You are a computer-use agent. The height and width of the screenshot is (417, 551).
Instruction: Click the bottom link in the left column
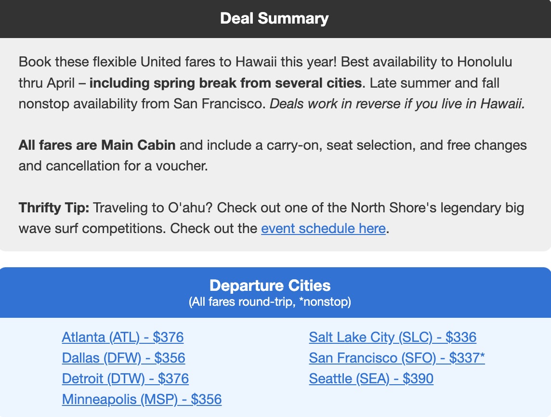[142, 399]
